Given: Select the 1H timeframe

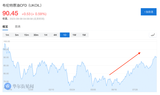Looking at the screenshot, I should [x=45, y=35].
